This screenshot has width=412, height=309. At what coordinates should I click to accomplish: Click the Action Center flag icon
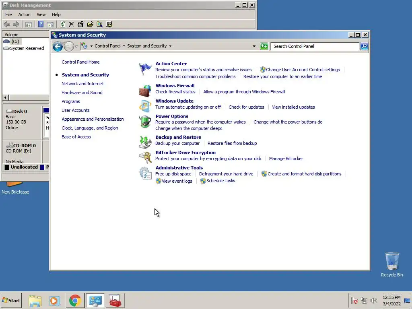click(145, 69)
